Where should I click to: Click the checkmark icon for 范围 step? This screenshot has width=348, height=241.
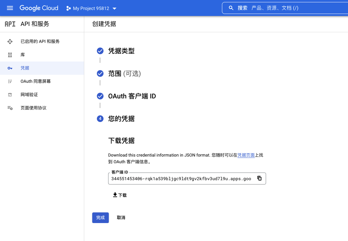pos(100,73)
